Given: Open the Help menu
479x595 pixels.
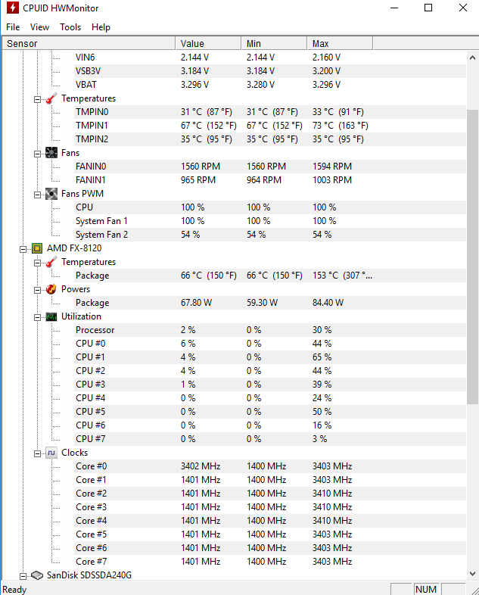Looking at the screenshot, I should pyautogui.click(x=101, y=27).
